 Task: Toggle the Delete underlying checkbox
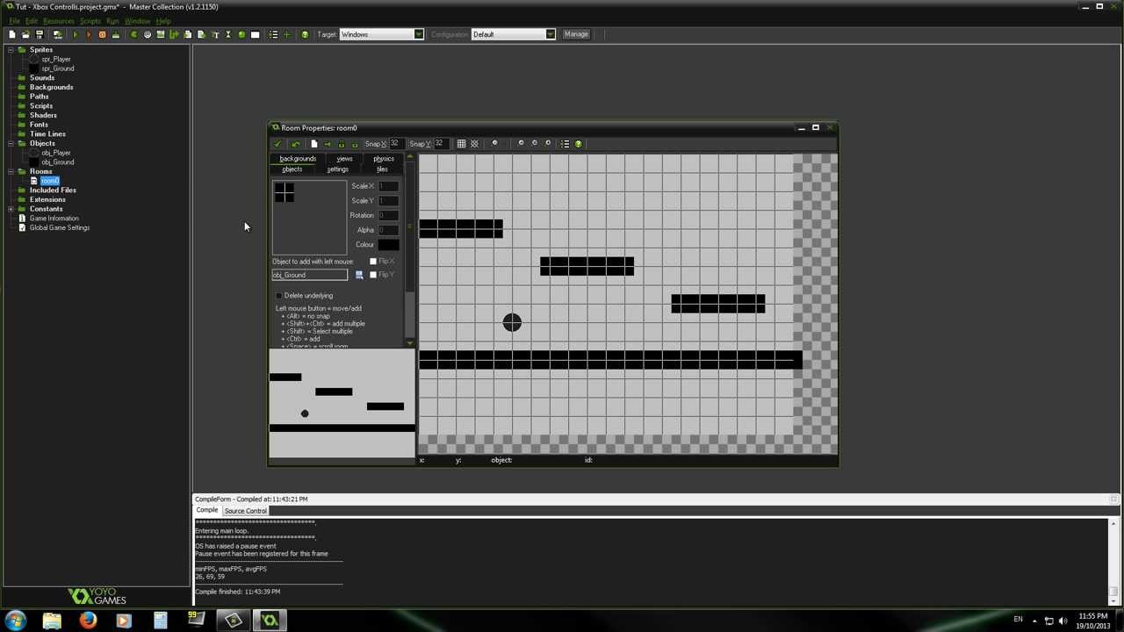279,296
